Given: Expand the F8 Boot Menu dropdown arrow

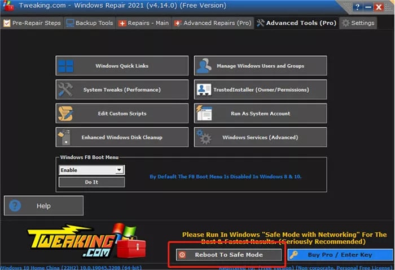Looking at the screenshot, I should pyautogui.click(x=119, y=170).
